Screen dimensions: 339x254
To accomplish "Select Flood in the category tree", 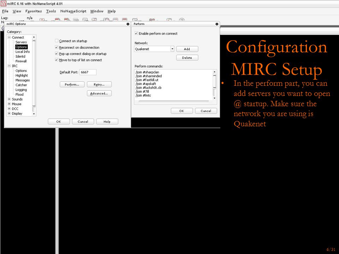I will click(19, 95).
